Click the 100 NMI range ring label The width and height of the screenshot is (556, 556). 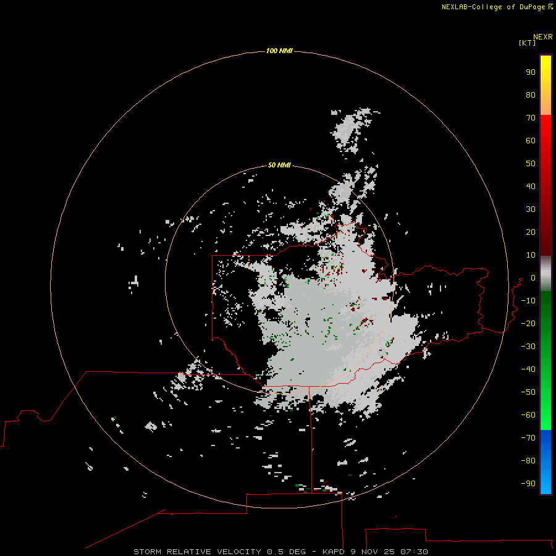279,51
